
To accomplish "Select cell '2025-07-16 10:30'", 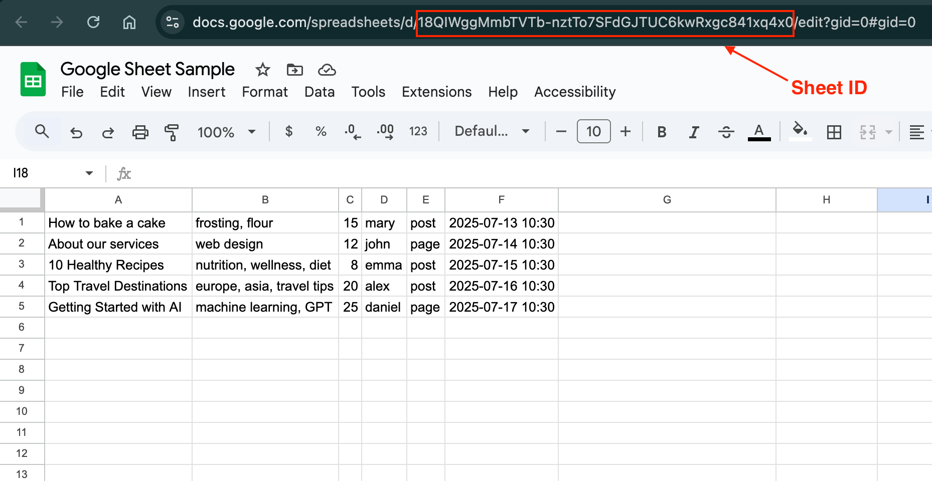I will (502, 286).
